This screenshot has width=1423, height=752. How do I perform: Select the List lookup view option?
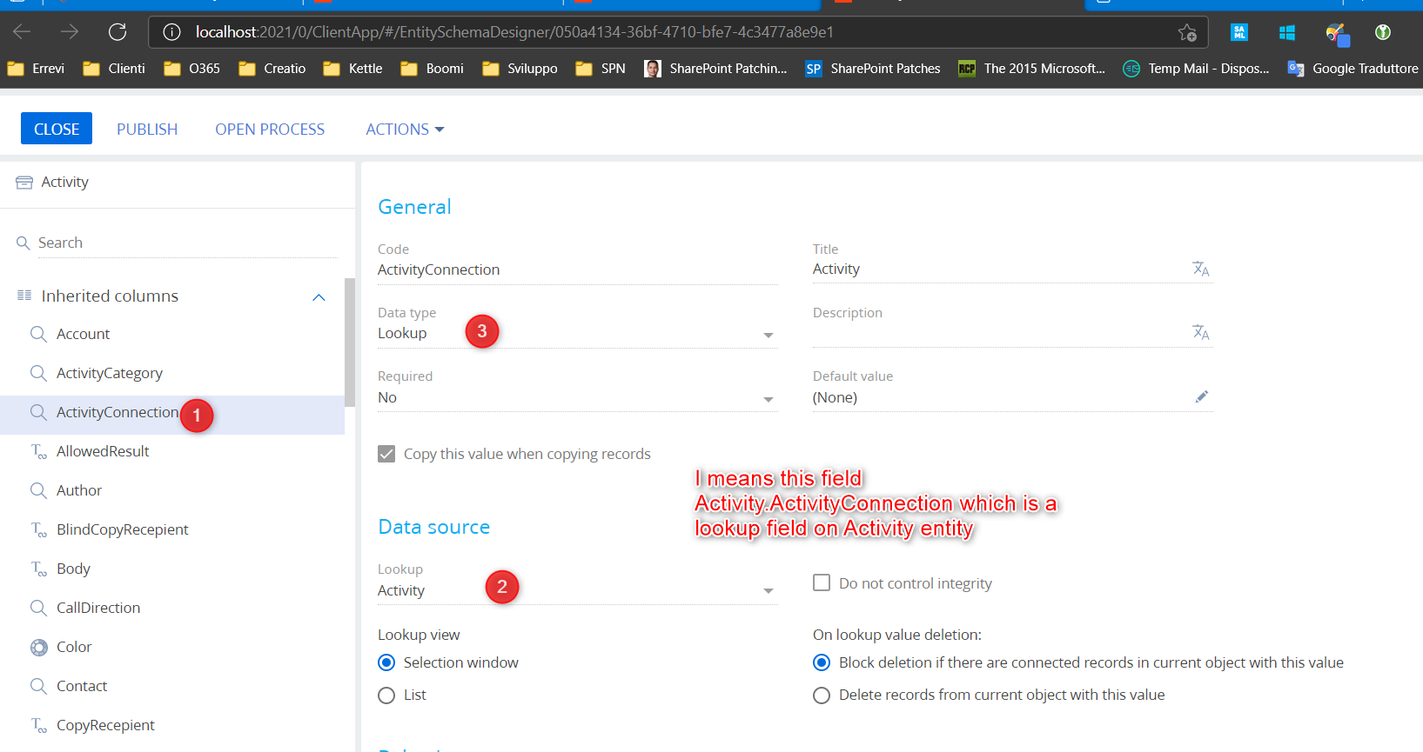(x=386, y=695)
